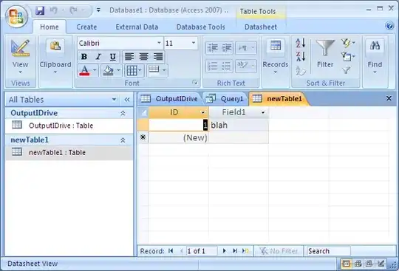Redo the last action
Viewport: 399px width, 271px height.
click(74, 10)
